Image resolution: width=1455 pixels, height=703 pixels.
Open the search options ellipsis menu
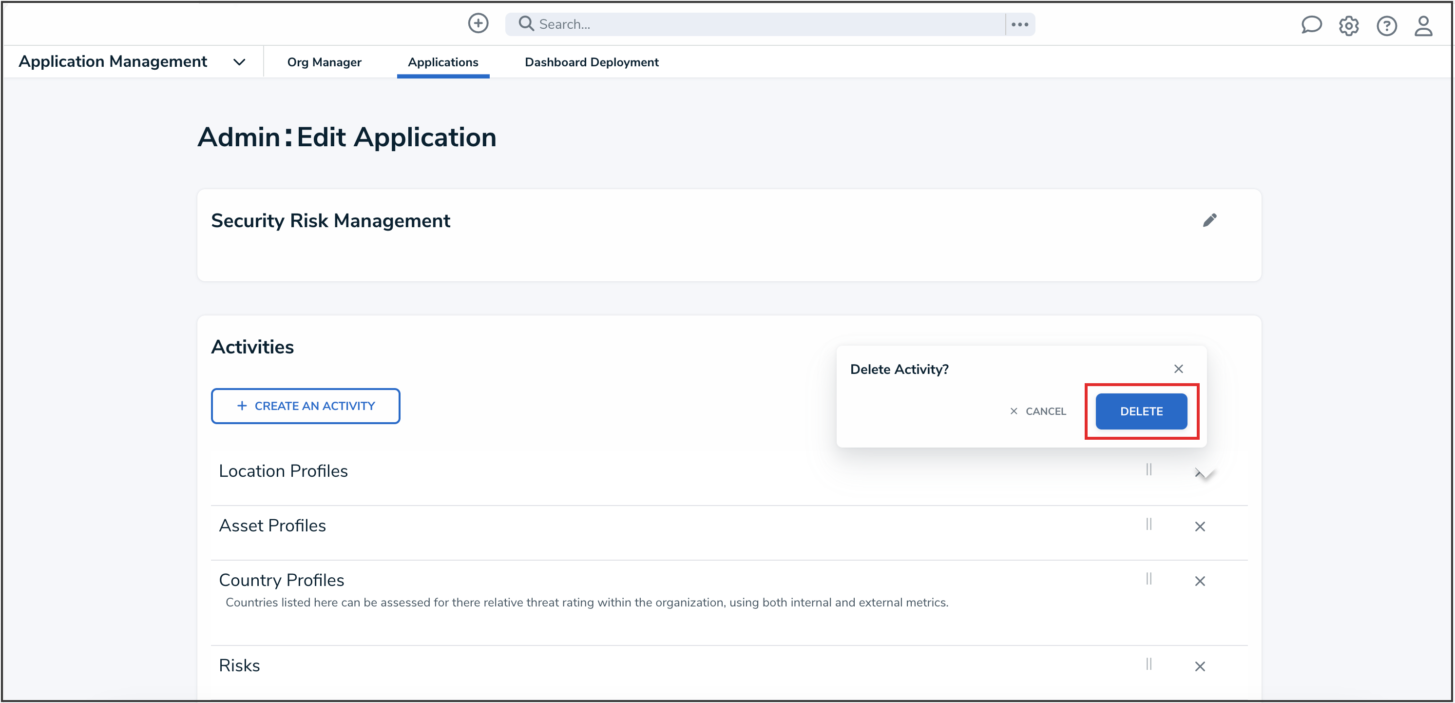pyautogui.click(x=1019, y=24)
